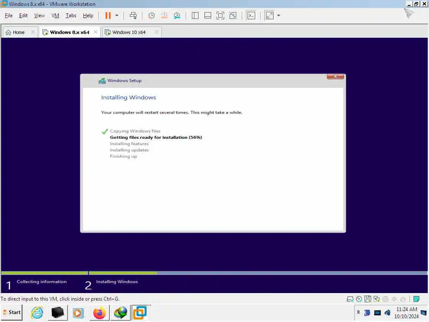Viewport: 429px width, 322px height.
Task: Toggle the library sidebar panel
Action: [195, 16]
